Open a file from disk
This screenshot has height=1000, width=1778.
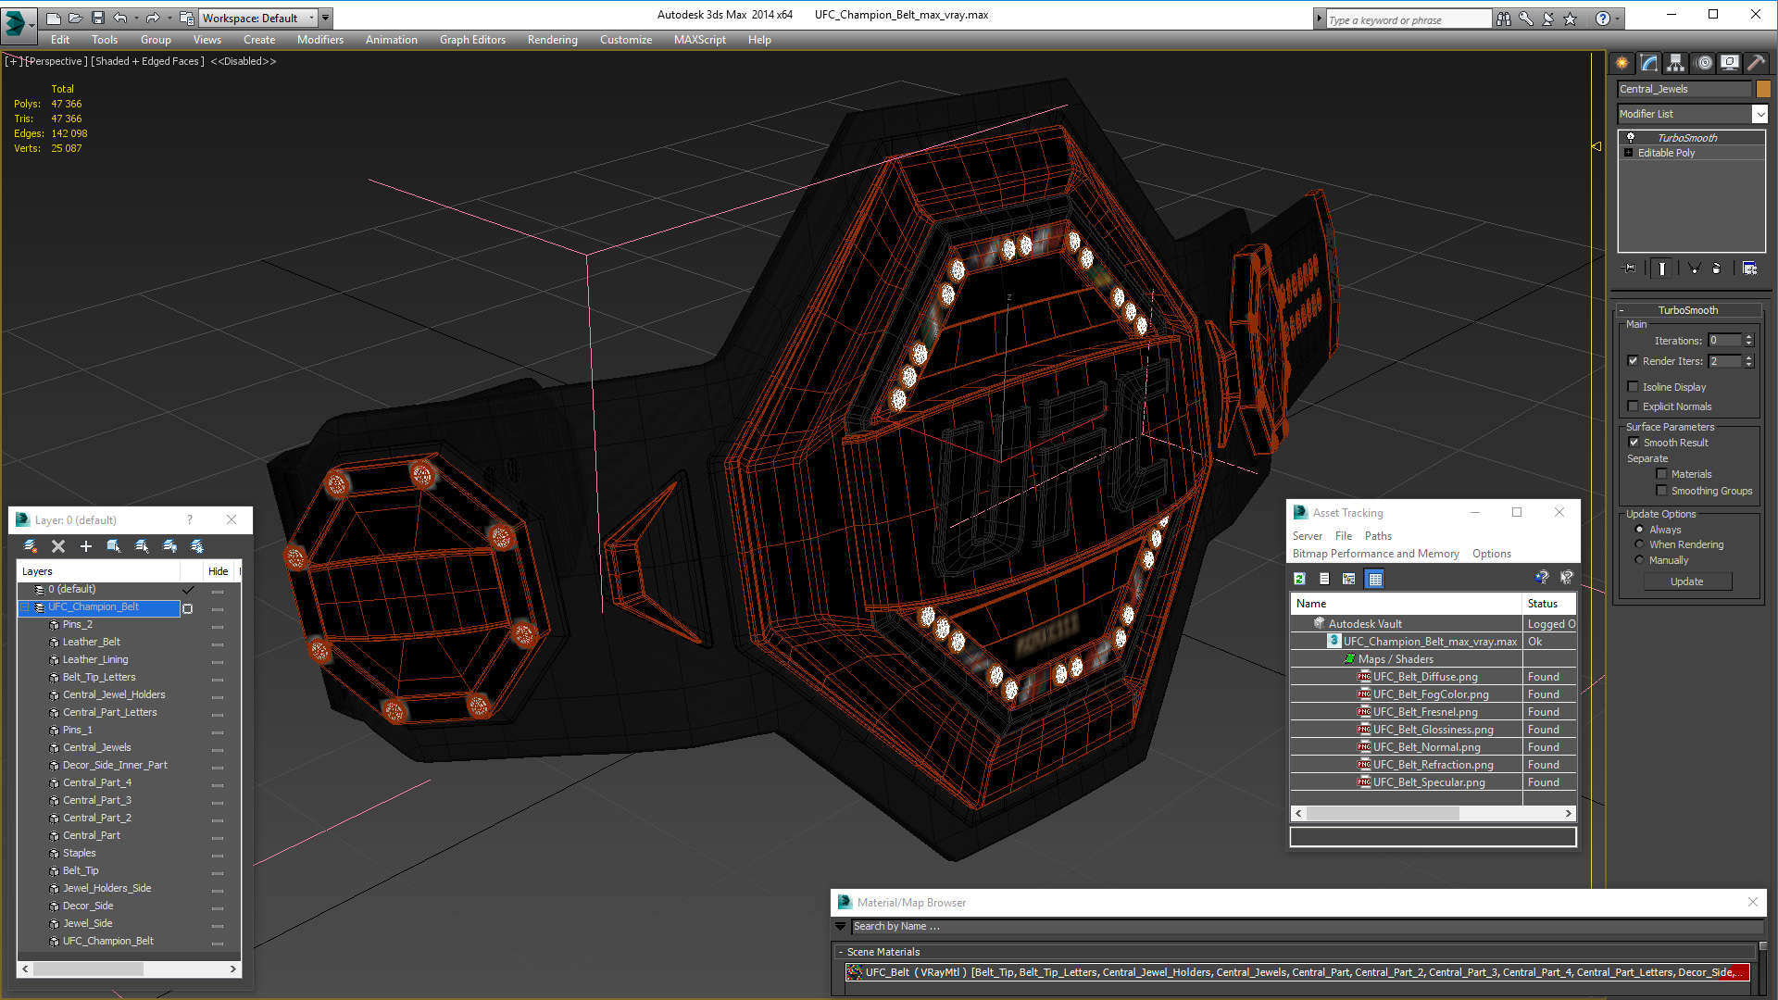coord(75,18)
